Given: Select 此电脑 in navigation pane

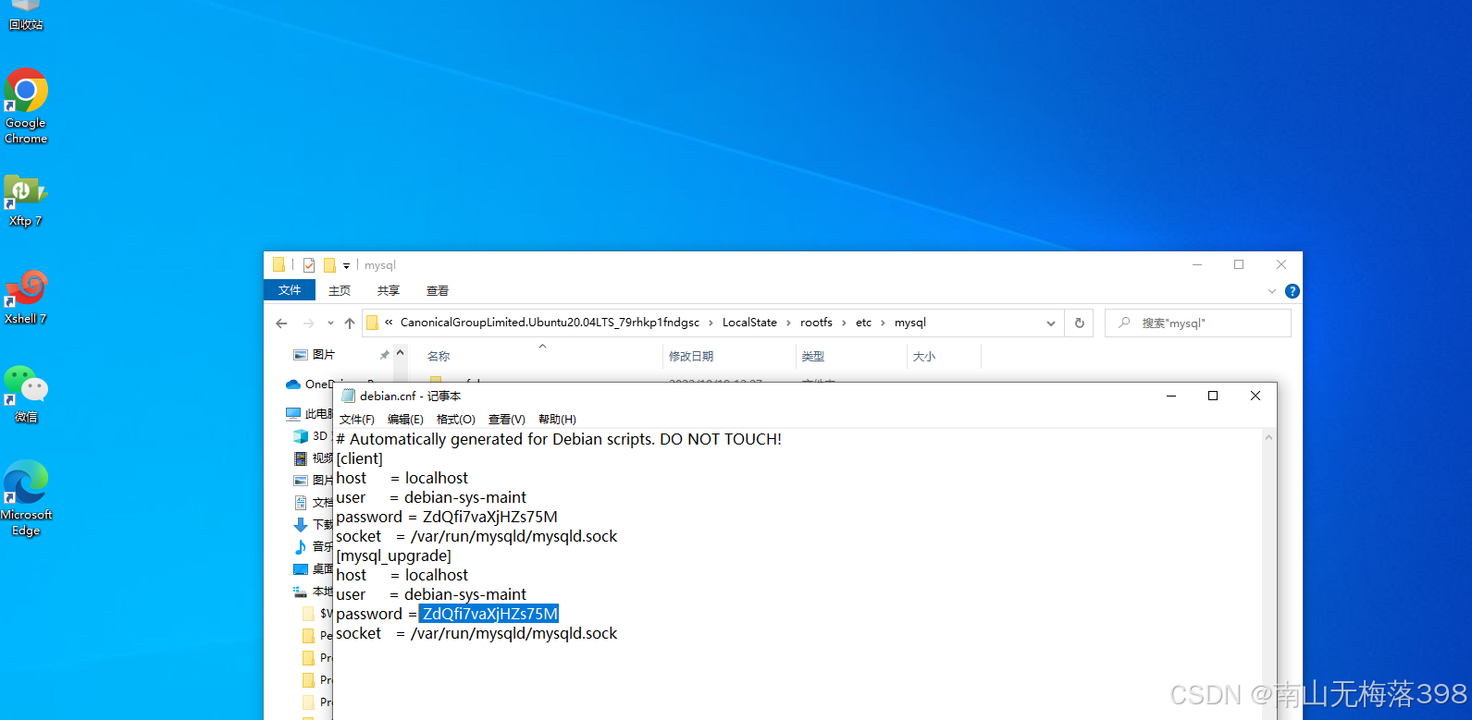Looking at the screenshot, I should tap(309, 414).
